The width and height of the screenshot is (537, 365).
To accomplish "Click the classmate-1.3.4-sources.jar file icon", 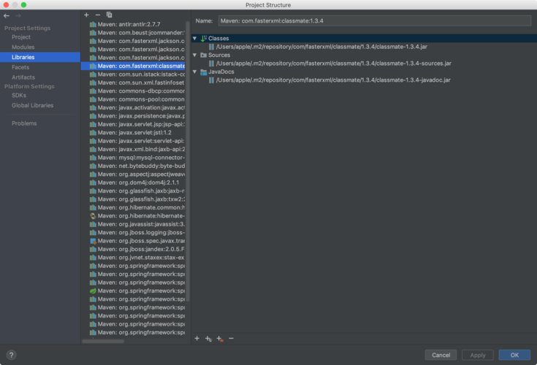I will pyautogui.click(x=211, y=64).
